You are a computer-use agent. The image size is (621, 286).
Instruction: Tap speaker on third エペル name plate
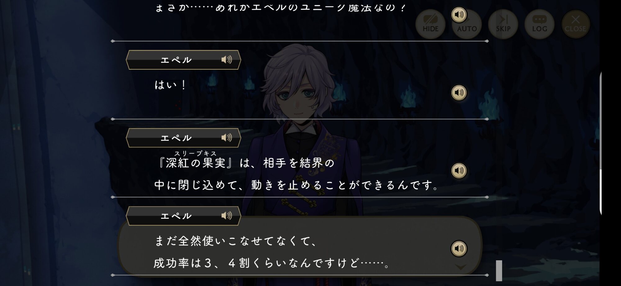227,216
